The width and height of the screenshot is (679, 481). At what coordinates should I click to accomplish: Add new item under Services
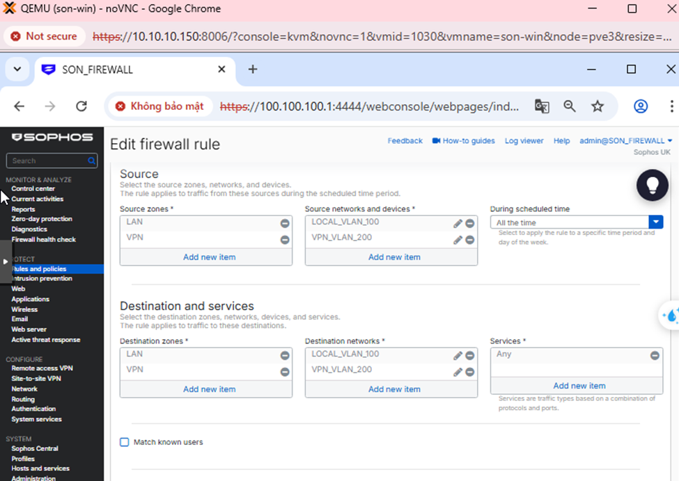pos(579,386)
